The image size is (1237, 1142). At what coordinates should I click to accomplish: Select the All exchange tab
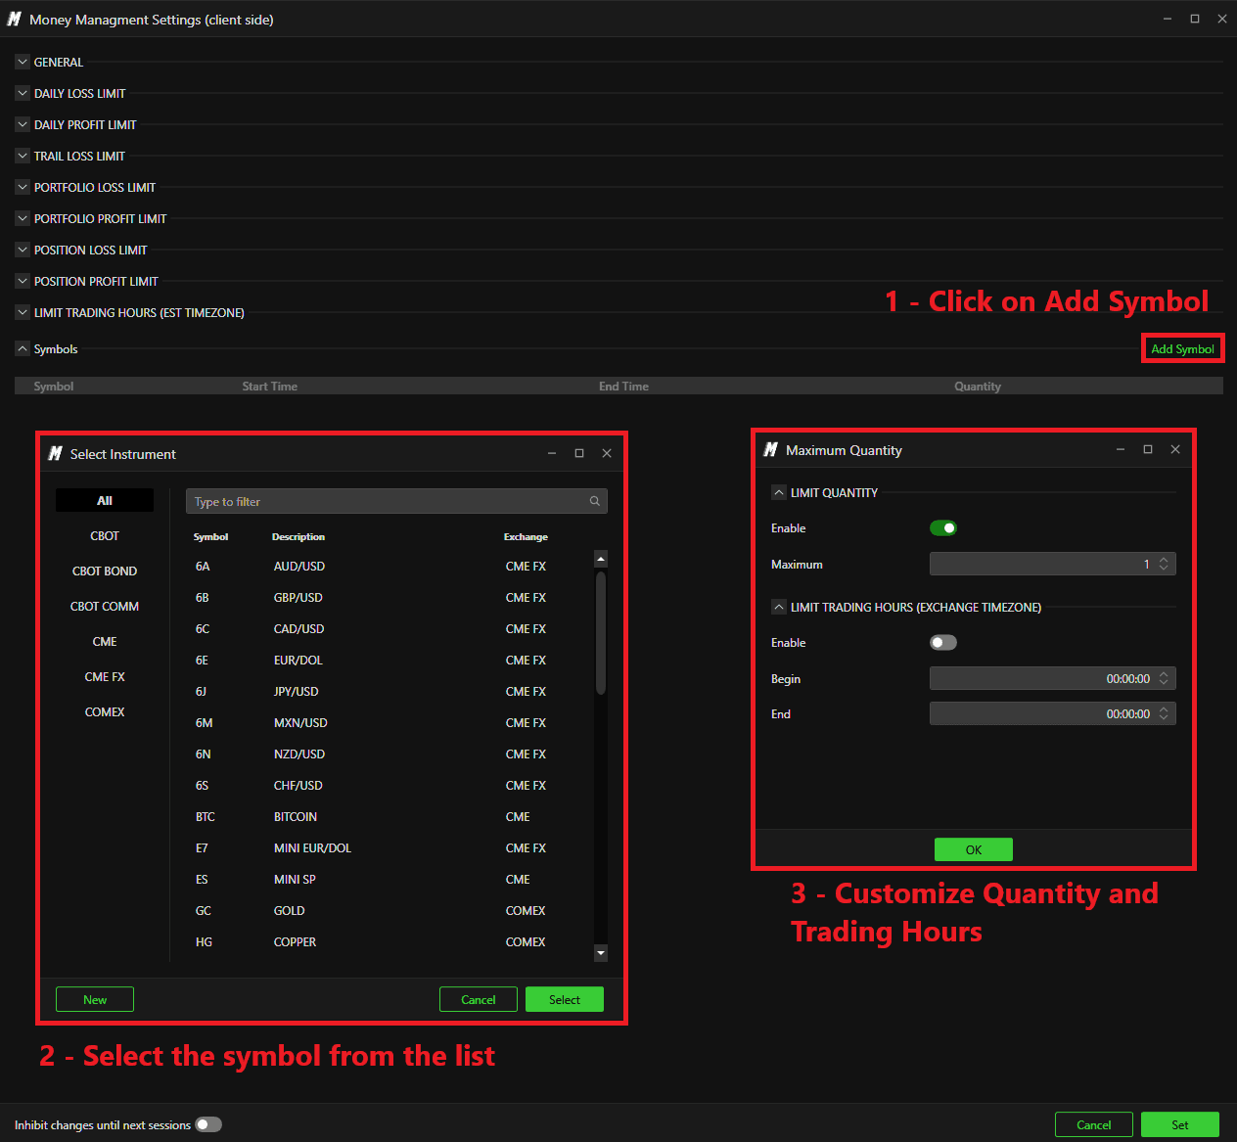(x=105, y=500)
